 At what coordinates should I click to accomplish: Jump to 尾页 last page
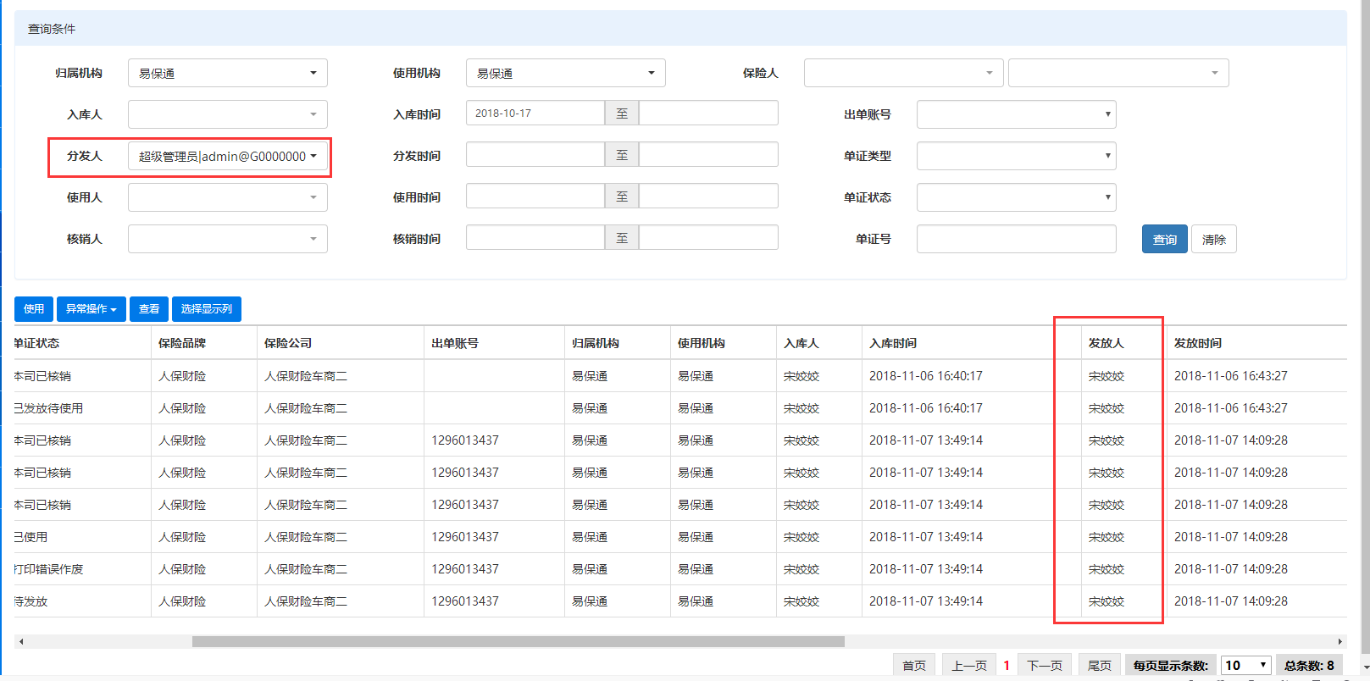click(1099, 666)
